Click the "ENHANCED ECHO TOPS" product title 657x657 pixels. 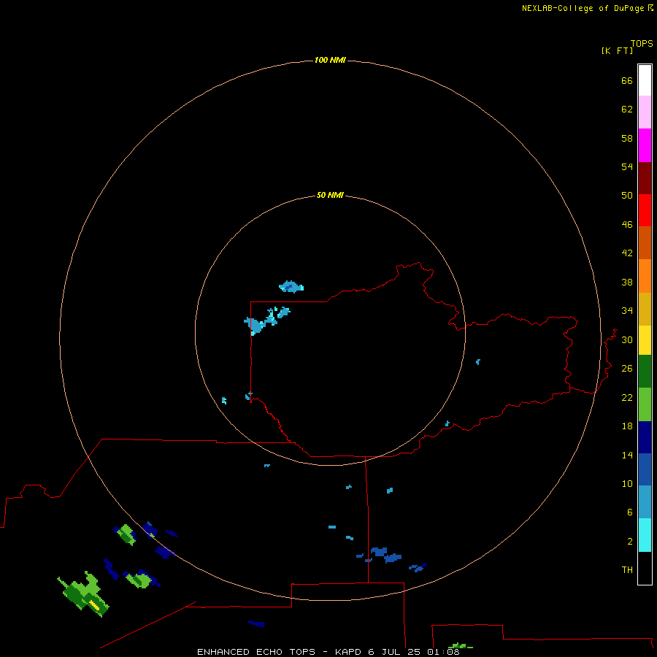[256, 652]
